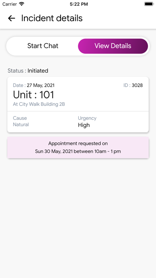This screenshot has height=278, width=156.
Task: Tap At City Walk Building 2B address
Action: [39, 104]
